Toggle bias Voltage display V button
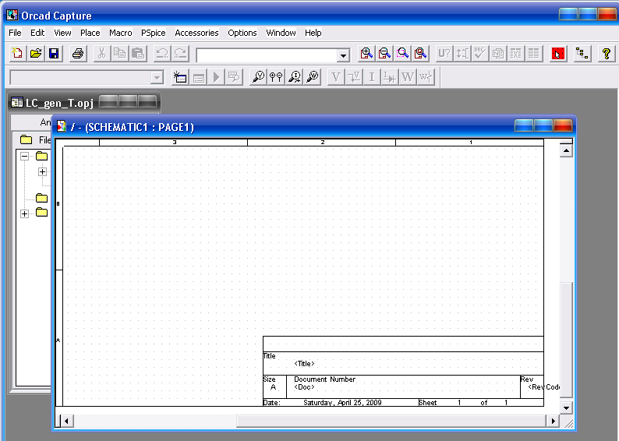This screenshot has height=441, width=619. (x=336, y=77)
